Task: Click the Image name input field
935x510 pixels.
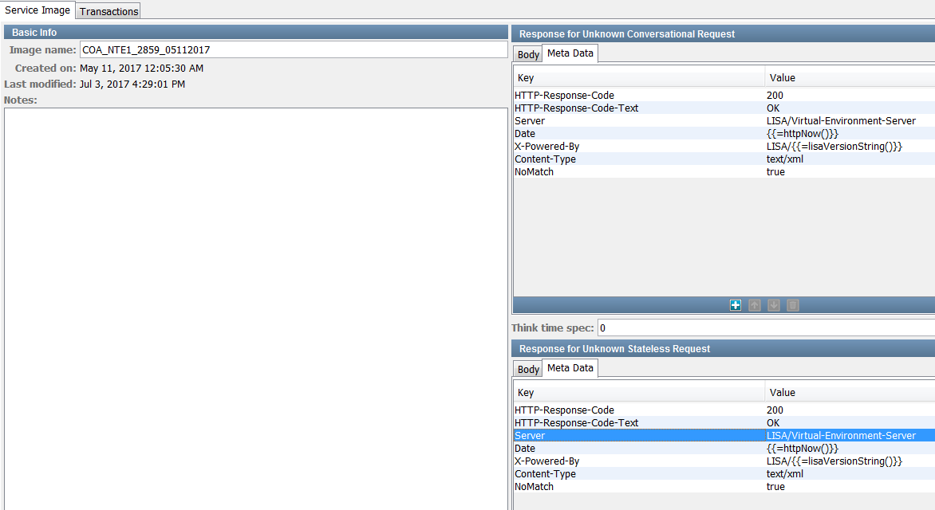Action: (x=294, y=49)
